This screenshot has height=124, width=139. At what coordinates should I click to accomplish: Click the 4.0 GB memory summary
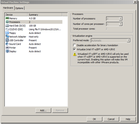point(32,19)
